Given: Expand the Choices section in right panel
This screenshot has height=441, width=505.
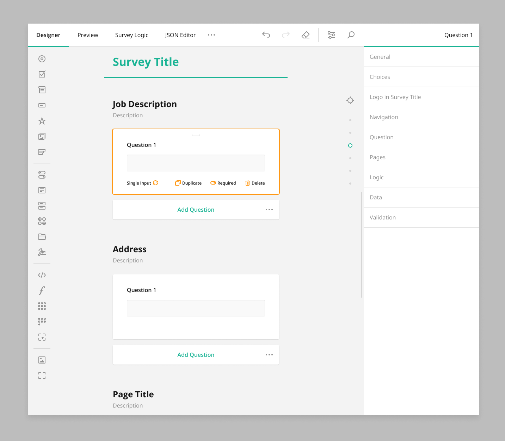Looking at the screenshot, I should point(421,77).
